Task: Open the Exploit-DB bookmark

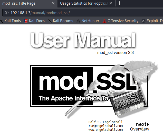Action: click(x=152, y=21)
